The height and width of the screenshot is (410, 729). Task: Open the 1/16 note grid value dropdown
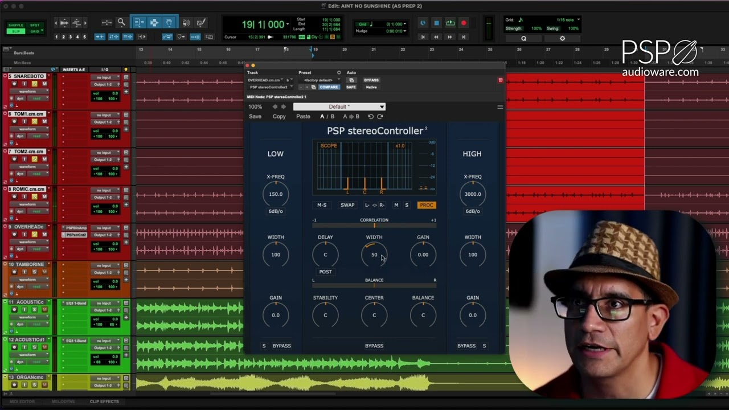[579, 20]
